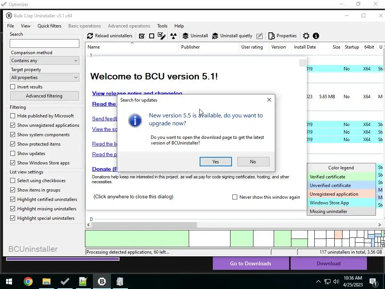This screenshot has width=385, height=289.
Task: Click No in the update dialog
Action: [x=253, y=162]
